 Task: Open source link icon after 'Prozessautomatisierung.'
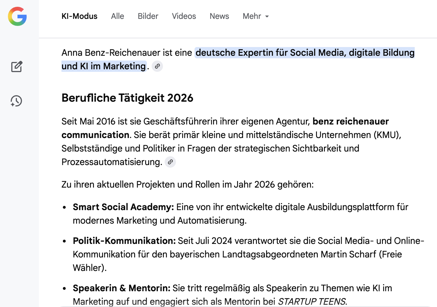[170, 162]
